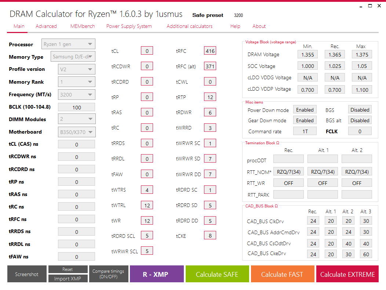Click the tWRWR SCL value box
The width and height of the screenshot is (386, 290).
(147, 251)
